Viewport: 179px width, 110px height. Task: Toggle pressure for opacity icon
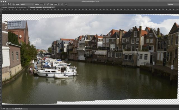point(48,4)
